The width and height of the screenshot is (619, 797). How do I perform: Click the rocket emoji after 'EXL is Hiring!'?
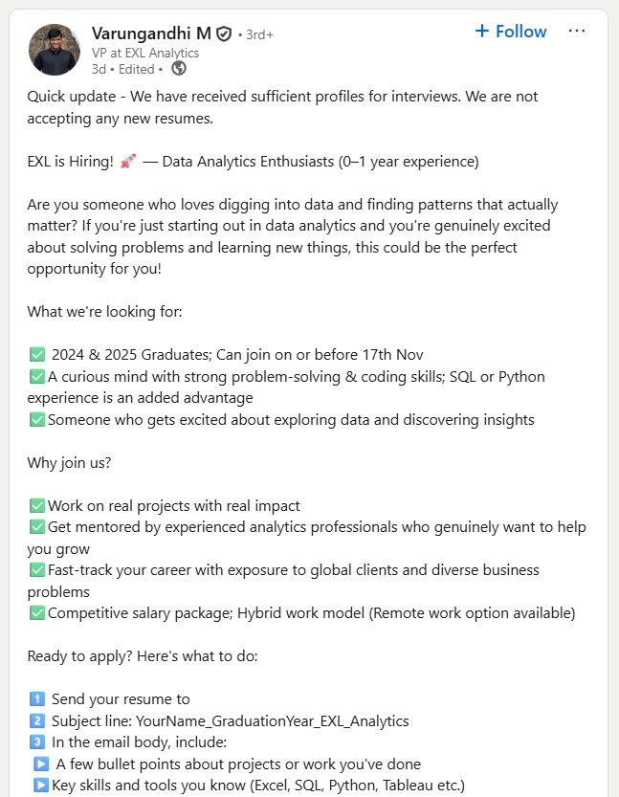[x=129, y=162]
